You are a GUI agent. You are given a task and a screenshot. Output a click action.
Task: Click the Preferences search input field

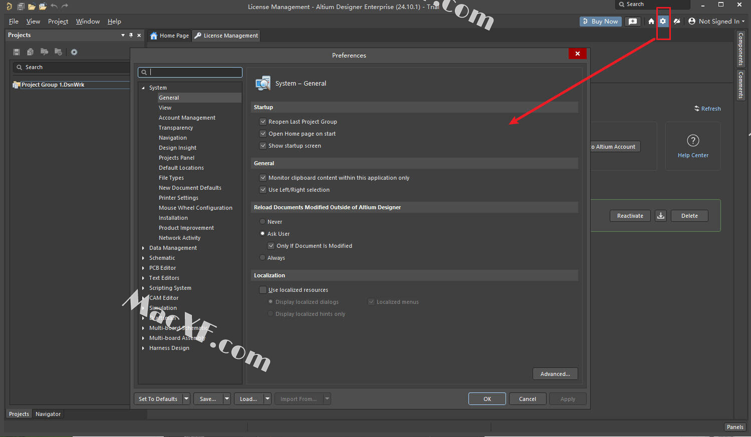click(190, 72)
